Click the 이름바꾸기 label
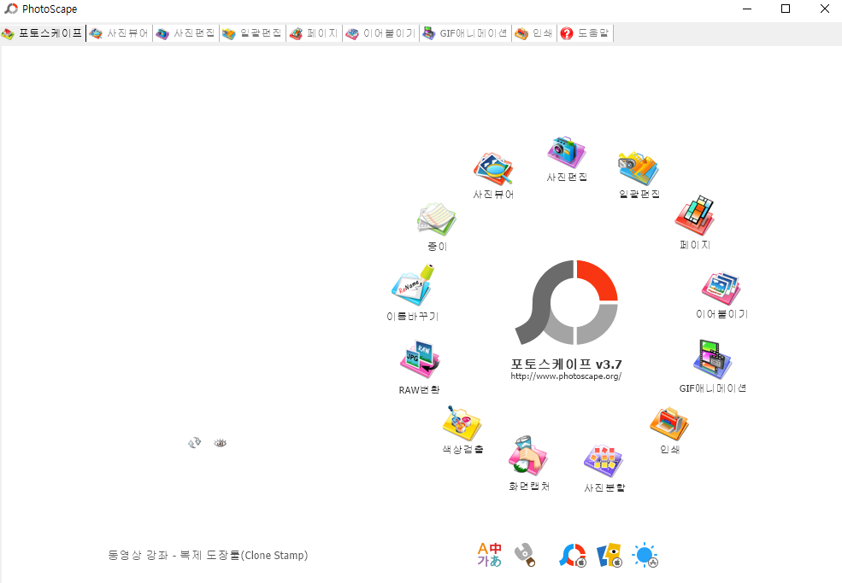842x583 pixels. pos(412,317)
